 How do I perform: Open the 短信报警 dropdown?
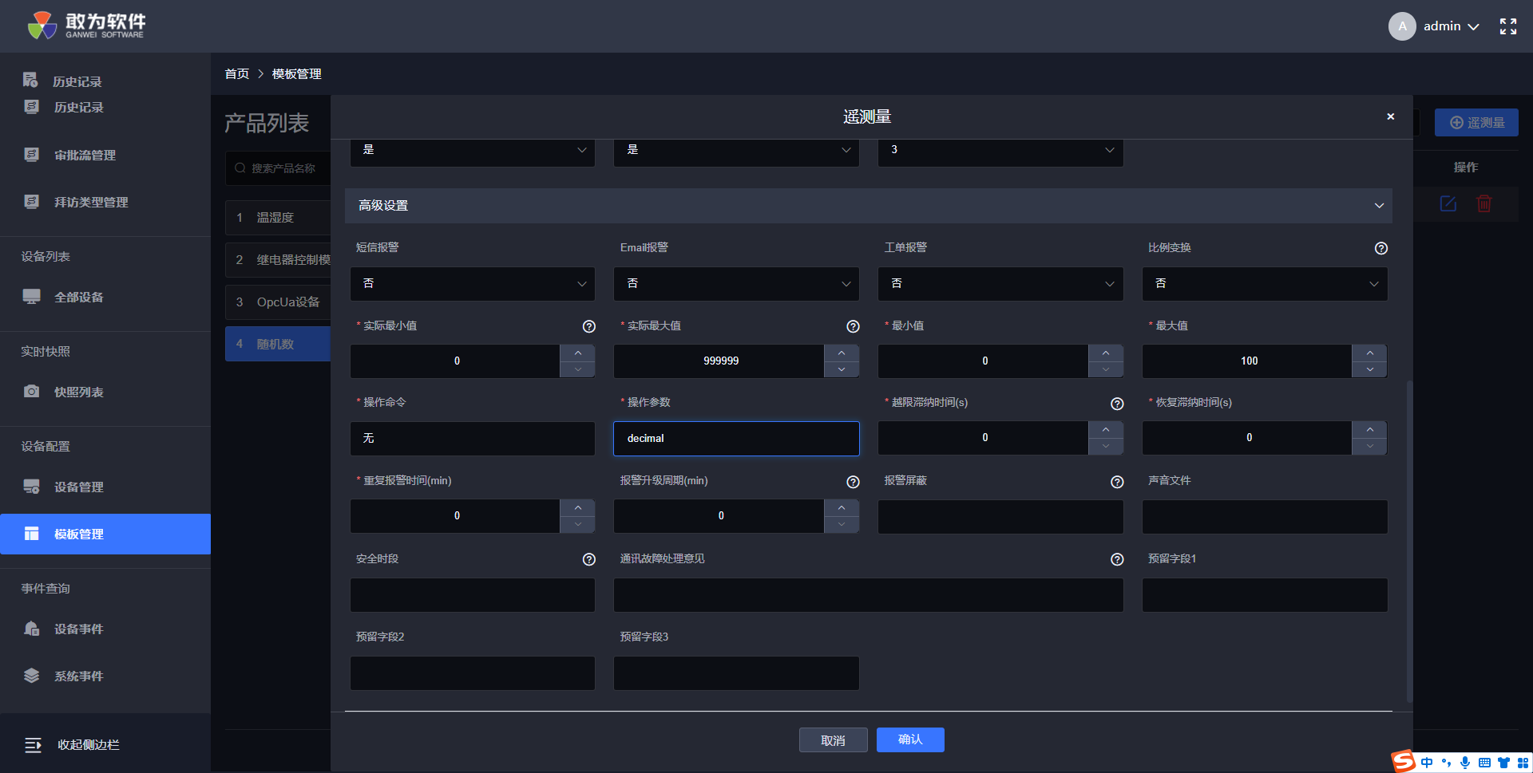[472, 284]
